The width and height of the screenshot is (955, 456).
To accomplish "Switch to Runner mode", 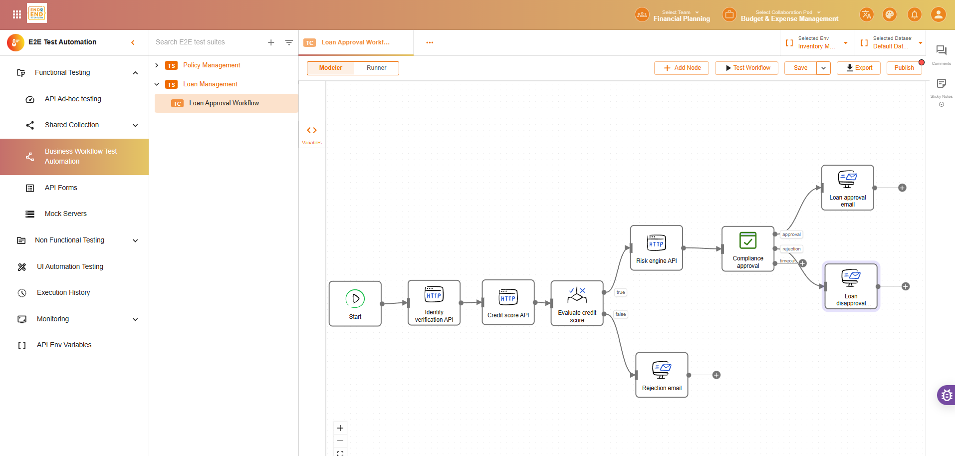I will pos(376,68).
